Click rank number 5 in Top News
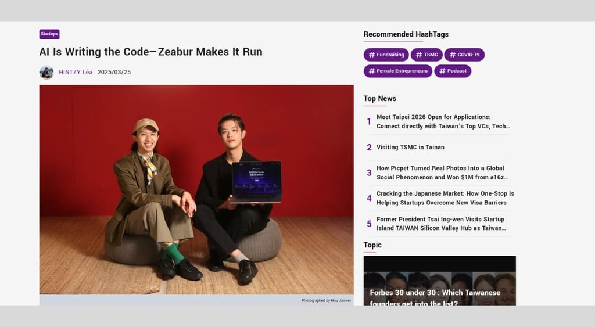 369,224
